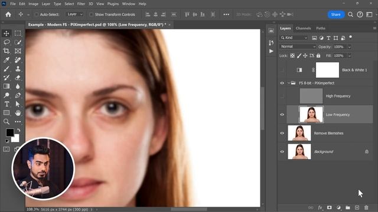Image resolution: width=378 pixels, height=212 pixels.
Task: Select the Rectangular Marquee tool
Action: tap(18, 33)
